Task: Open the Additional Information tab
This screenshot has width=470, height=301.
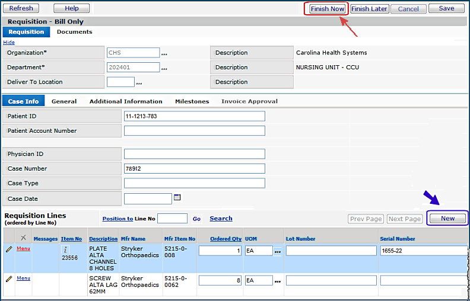Action: [126, 101]
